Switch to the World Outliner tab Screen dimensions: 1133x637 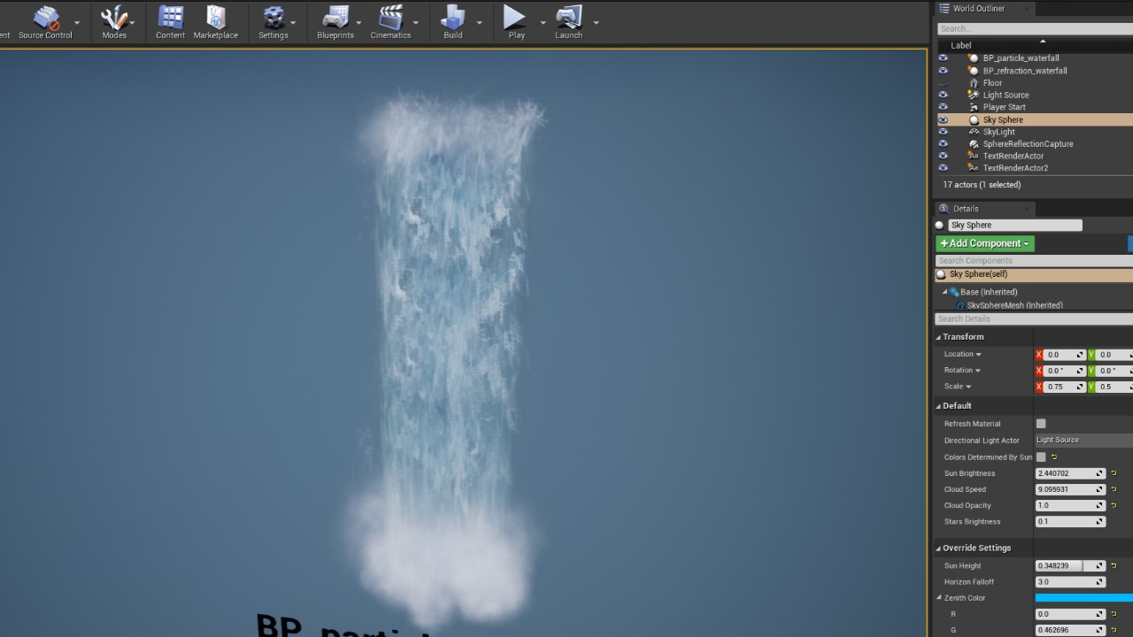tap(978, 9)
